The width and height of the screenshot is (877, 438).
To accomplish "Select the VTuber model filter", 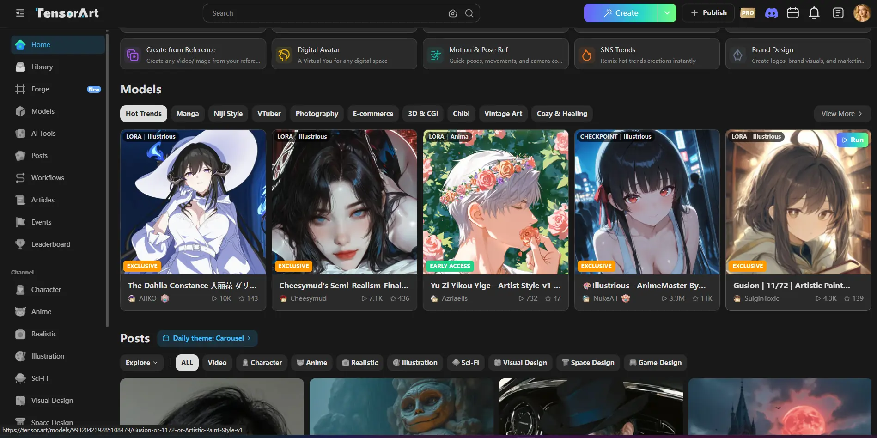I will (269, 114).
